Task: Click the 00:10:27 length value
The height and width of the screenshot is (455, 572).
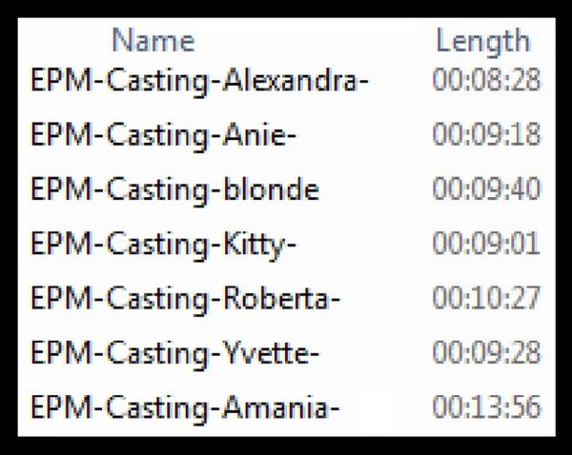Action: [486, 298]
